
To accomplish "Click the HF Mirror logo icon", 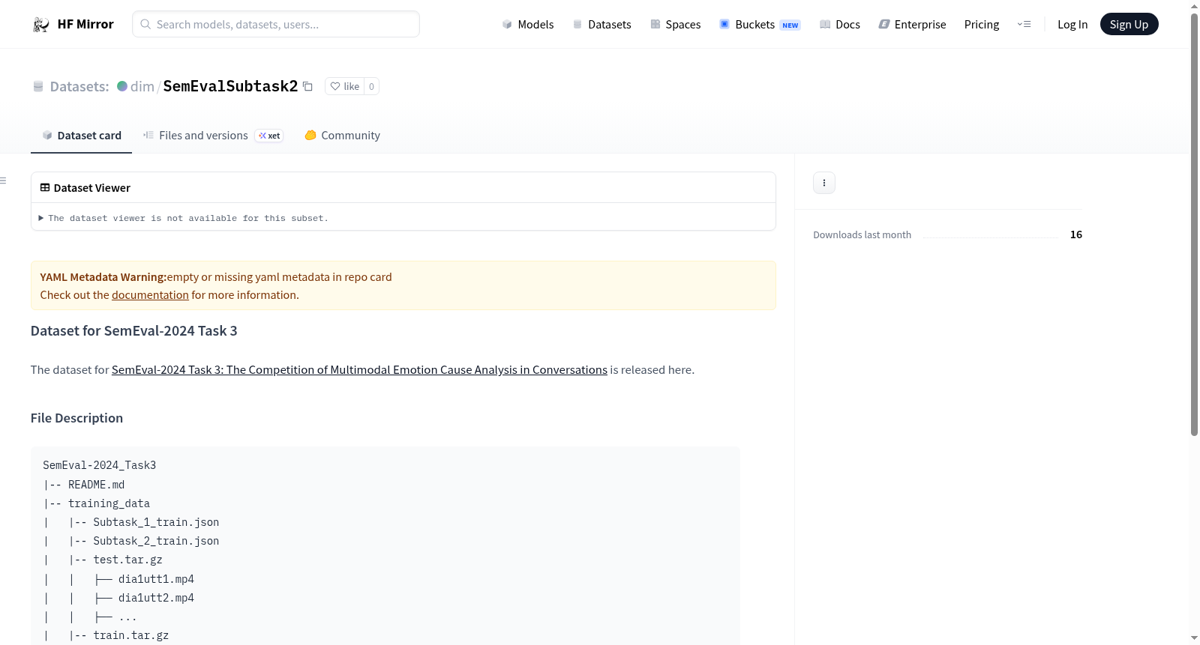I will tap(40, 25).
